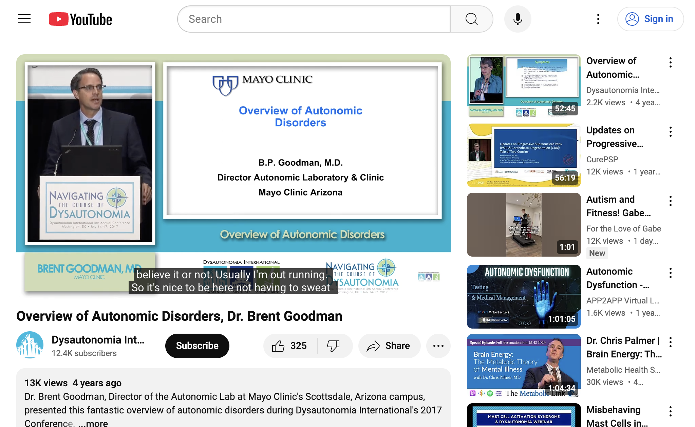Open options for Dr. Chris Palmer video
Image resolution: width=695 pixels, height=427 pixels.
pos(670,342)
